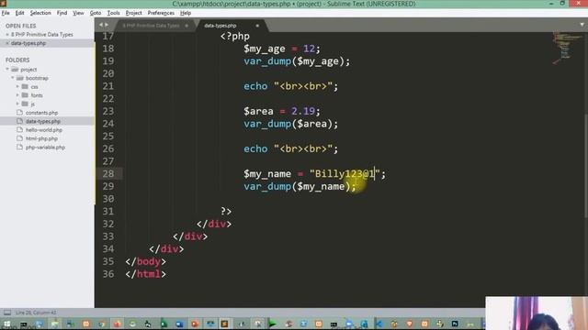
Task: Click the closing html tag on line 36
Action: (x=145, y=274)
